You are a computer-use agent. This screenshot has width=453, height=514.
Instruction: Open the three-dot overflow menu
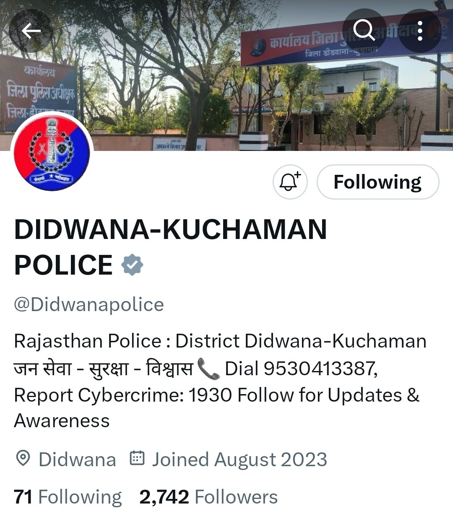tap(420, 30)
